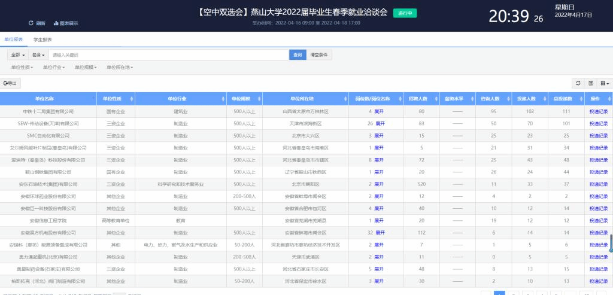Open the 包含 match type dropdown
Screen dimensions: 613x295
pyautogui.click(x=38, y=55)
